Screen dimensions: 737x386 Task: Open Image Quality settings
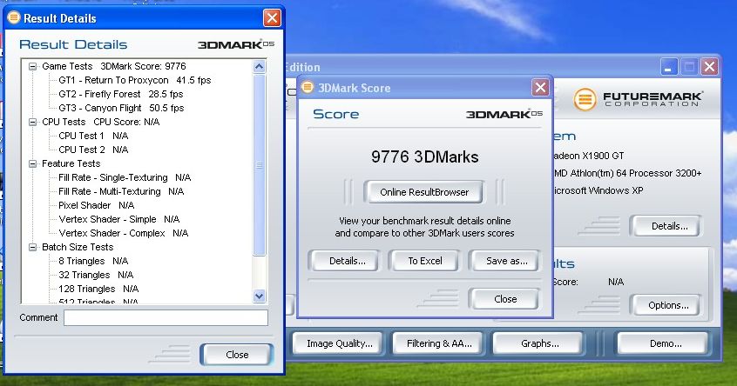(x=340, y=343)
